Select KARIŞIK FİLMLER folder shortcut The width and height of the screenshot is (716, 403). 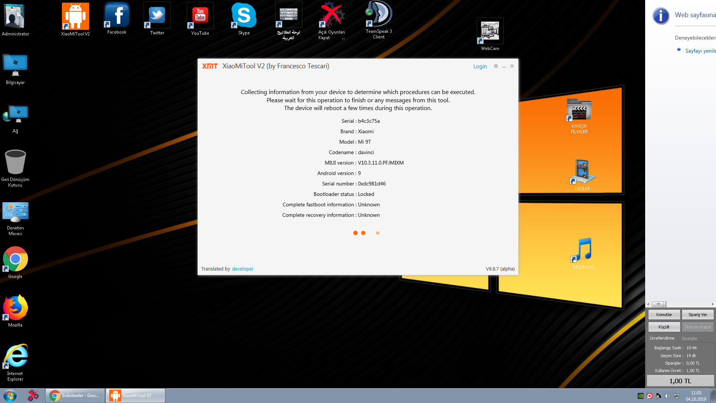click(579, 116)
